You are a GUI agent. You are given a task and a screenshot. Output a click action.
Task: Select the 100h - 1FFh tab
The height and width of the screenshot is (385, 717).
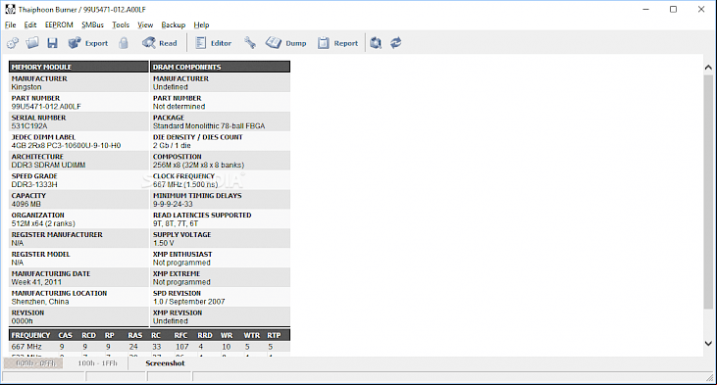97,363
